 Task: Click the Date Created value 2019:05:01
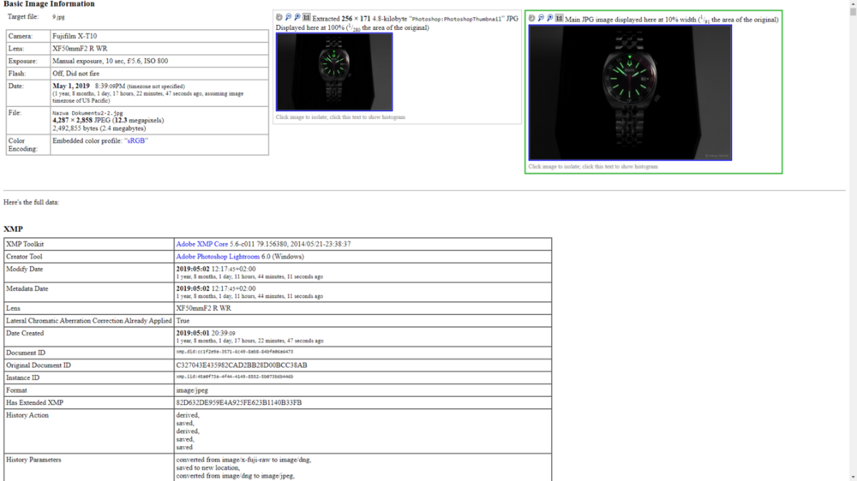[x=192, y=333]
